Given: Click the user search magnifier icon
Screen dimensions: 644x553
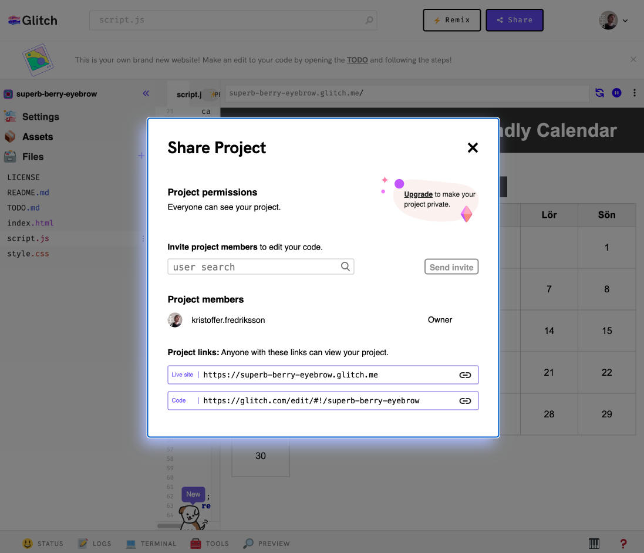Looking at the screenshot, I should 345,267.
